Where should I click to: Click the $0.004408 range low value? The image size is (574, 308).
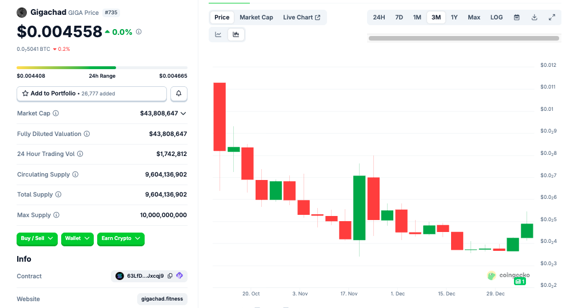31,76
